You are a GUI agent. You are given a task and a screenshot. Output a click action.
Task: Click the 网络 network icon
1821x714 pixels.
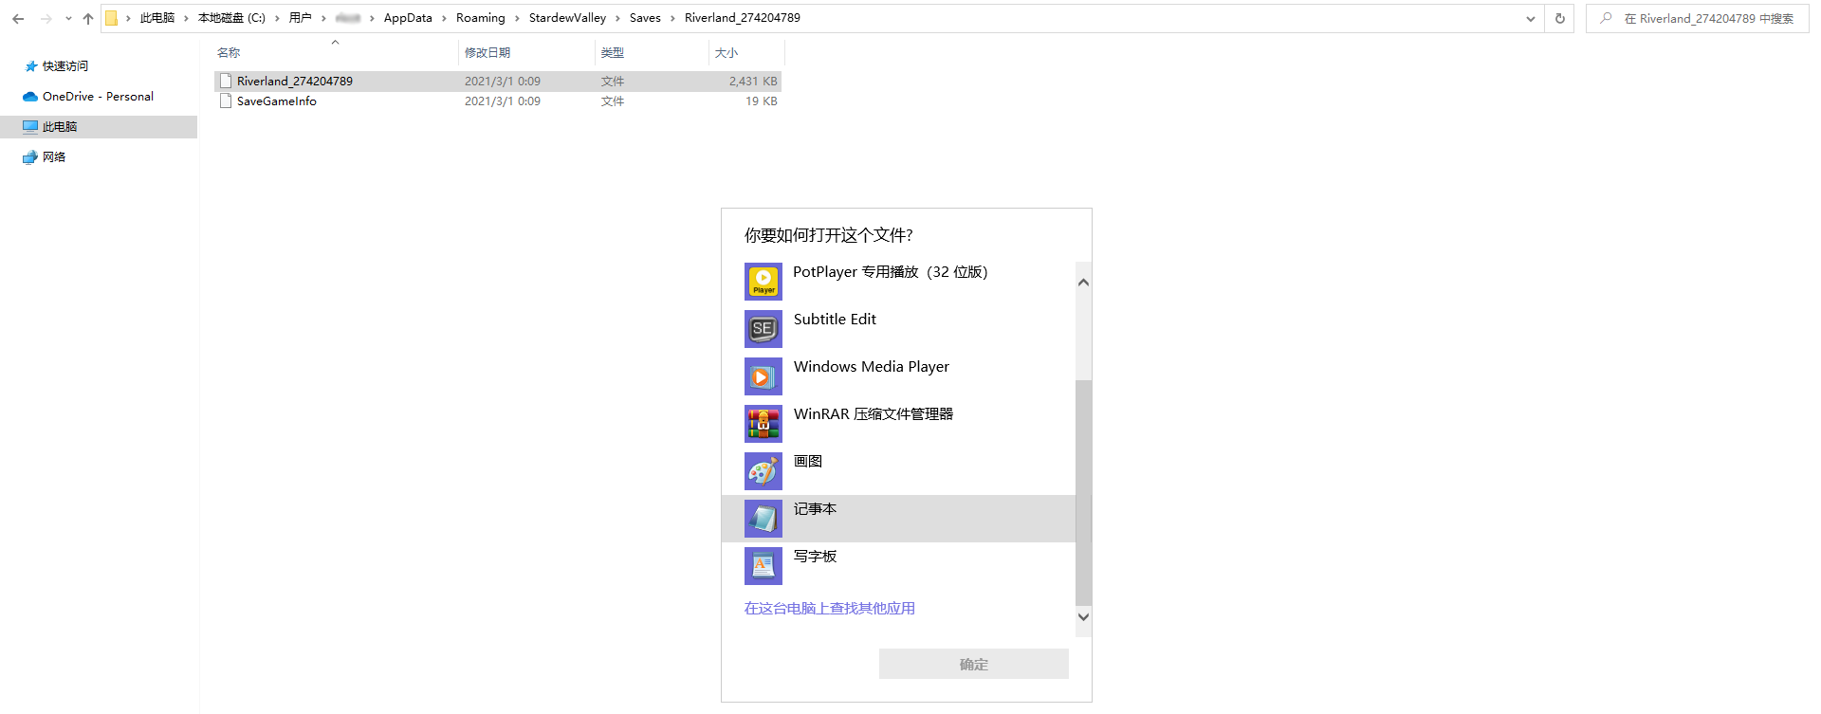(x=30, y=157)
